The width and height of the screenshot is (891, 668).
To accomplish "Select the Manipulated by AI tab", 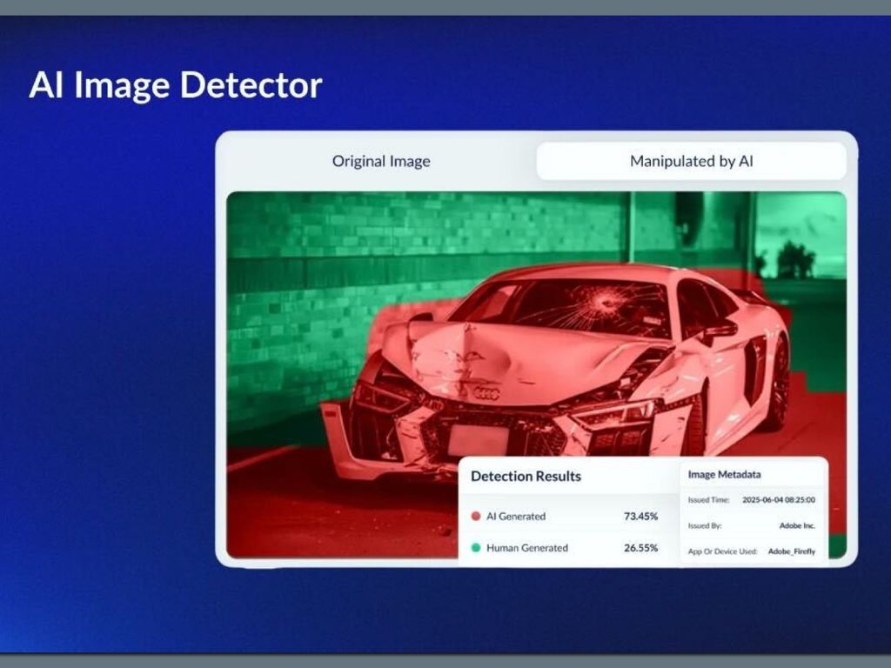I will click(x=691, y=161).
